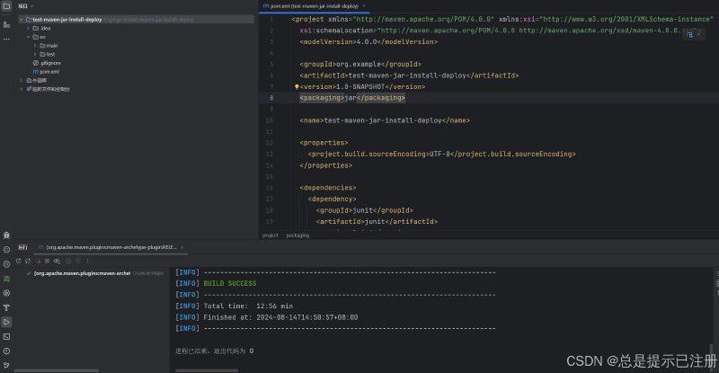The height and width of the screenshot is (373, 719).
Task: Close the maven-archetype run tab
Action: [x=182, y=247]
